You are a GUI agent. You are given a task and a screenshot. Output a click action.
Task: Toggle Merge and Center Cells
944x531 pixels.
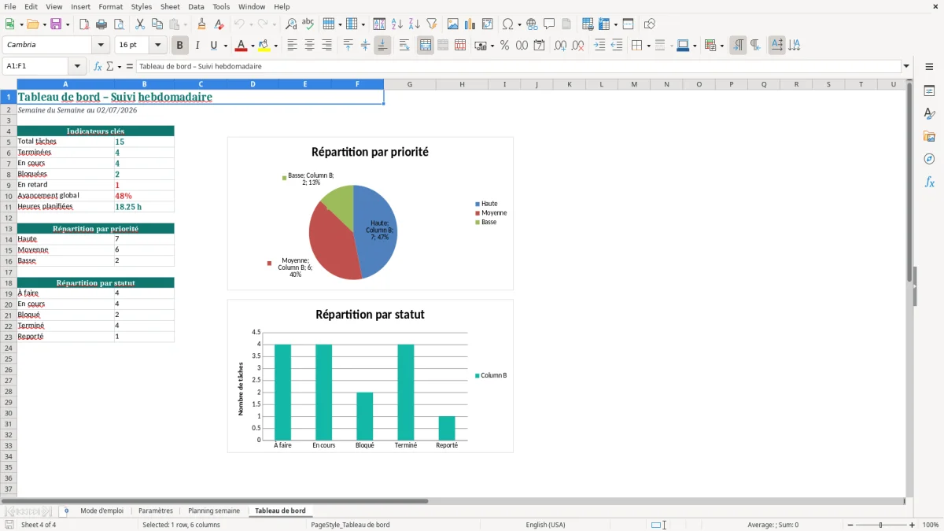(426, 46)
